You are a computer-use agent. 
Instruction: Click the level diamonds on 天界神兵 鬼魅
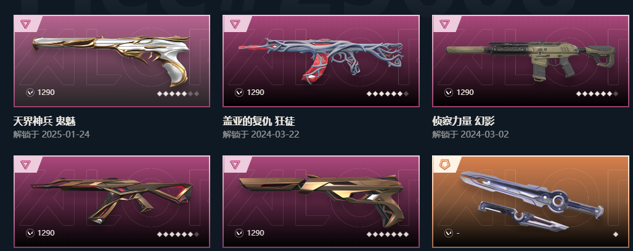pyautogui.click(x=178, y=94)
